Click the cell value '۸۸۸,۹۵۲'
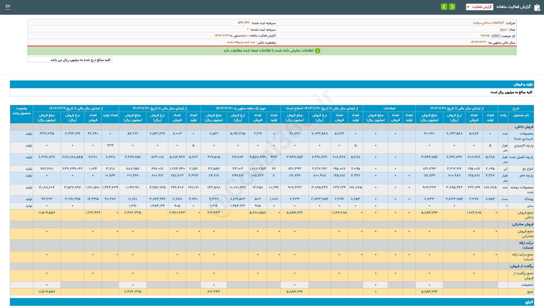 coord(133,169)
